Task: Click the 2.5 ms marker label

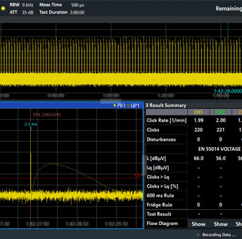Action: (x=31, y=124)
